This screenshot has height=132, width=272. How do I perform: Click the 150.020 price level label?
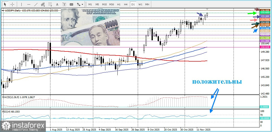(265, 47)
